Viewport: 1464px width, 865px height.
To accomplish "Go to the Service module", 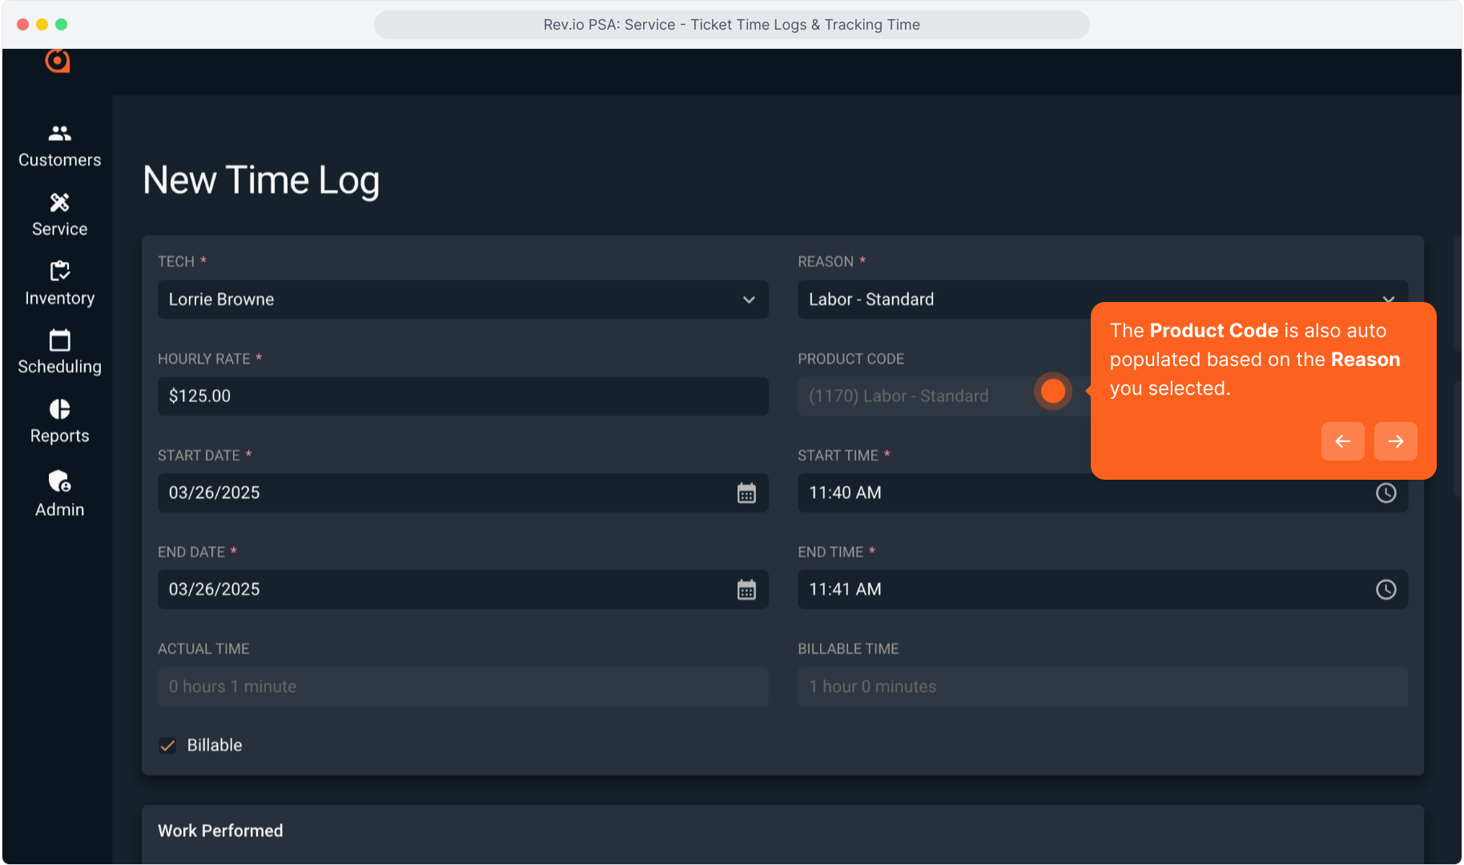I will coord(59,215).
